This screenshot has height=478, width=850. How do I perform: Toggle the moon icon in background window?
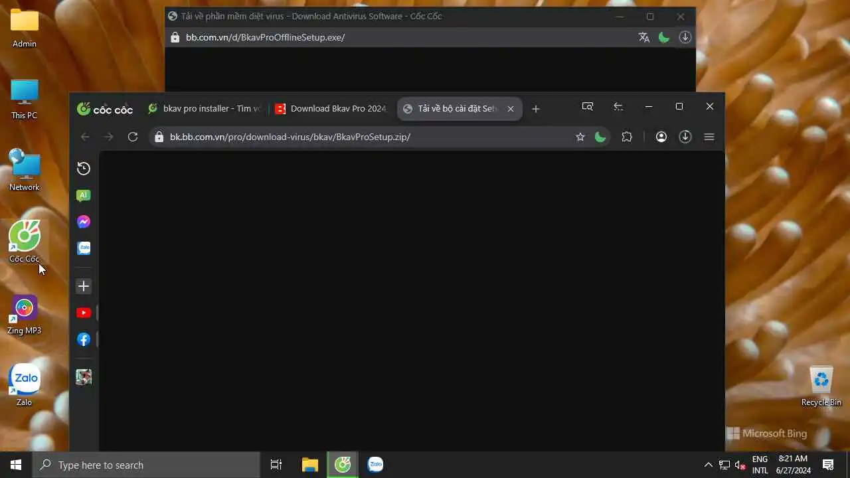coord(664,37)
